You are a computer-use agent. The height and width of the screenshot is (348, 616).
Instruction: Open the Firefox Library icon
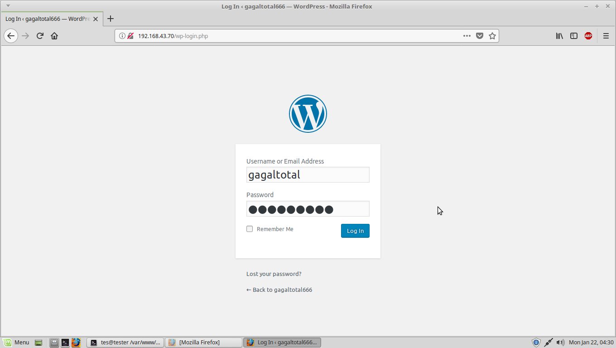pyautogui.click(x=559, y=36)
